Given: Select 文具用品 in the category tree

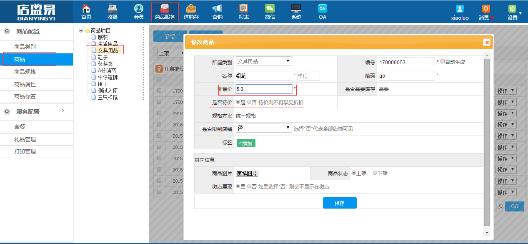Looking at the screenshot, I should point(108,50).
